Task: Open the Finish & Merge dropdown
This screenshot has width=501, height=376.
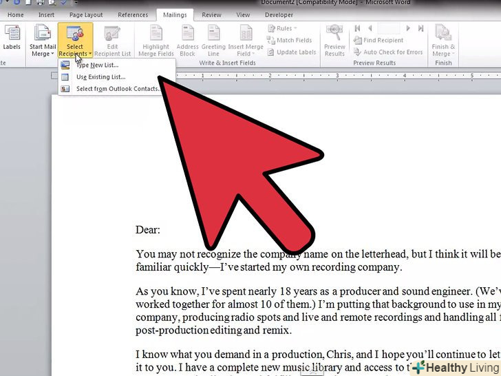Action: 443,40
